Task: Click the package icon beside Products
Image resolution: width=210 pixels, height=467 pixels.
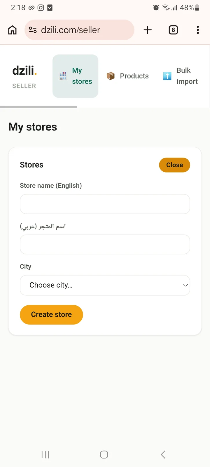Action: (x=111, y=76)
